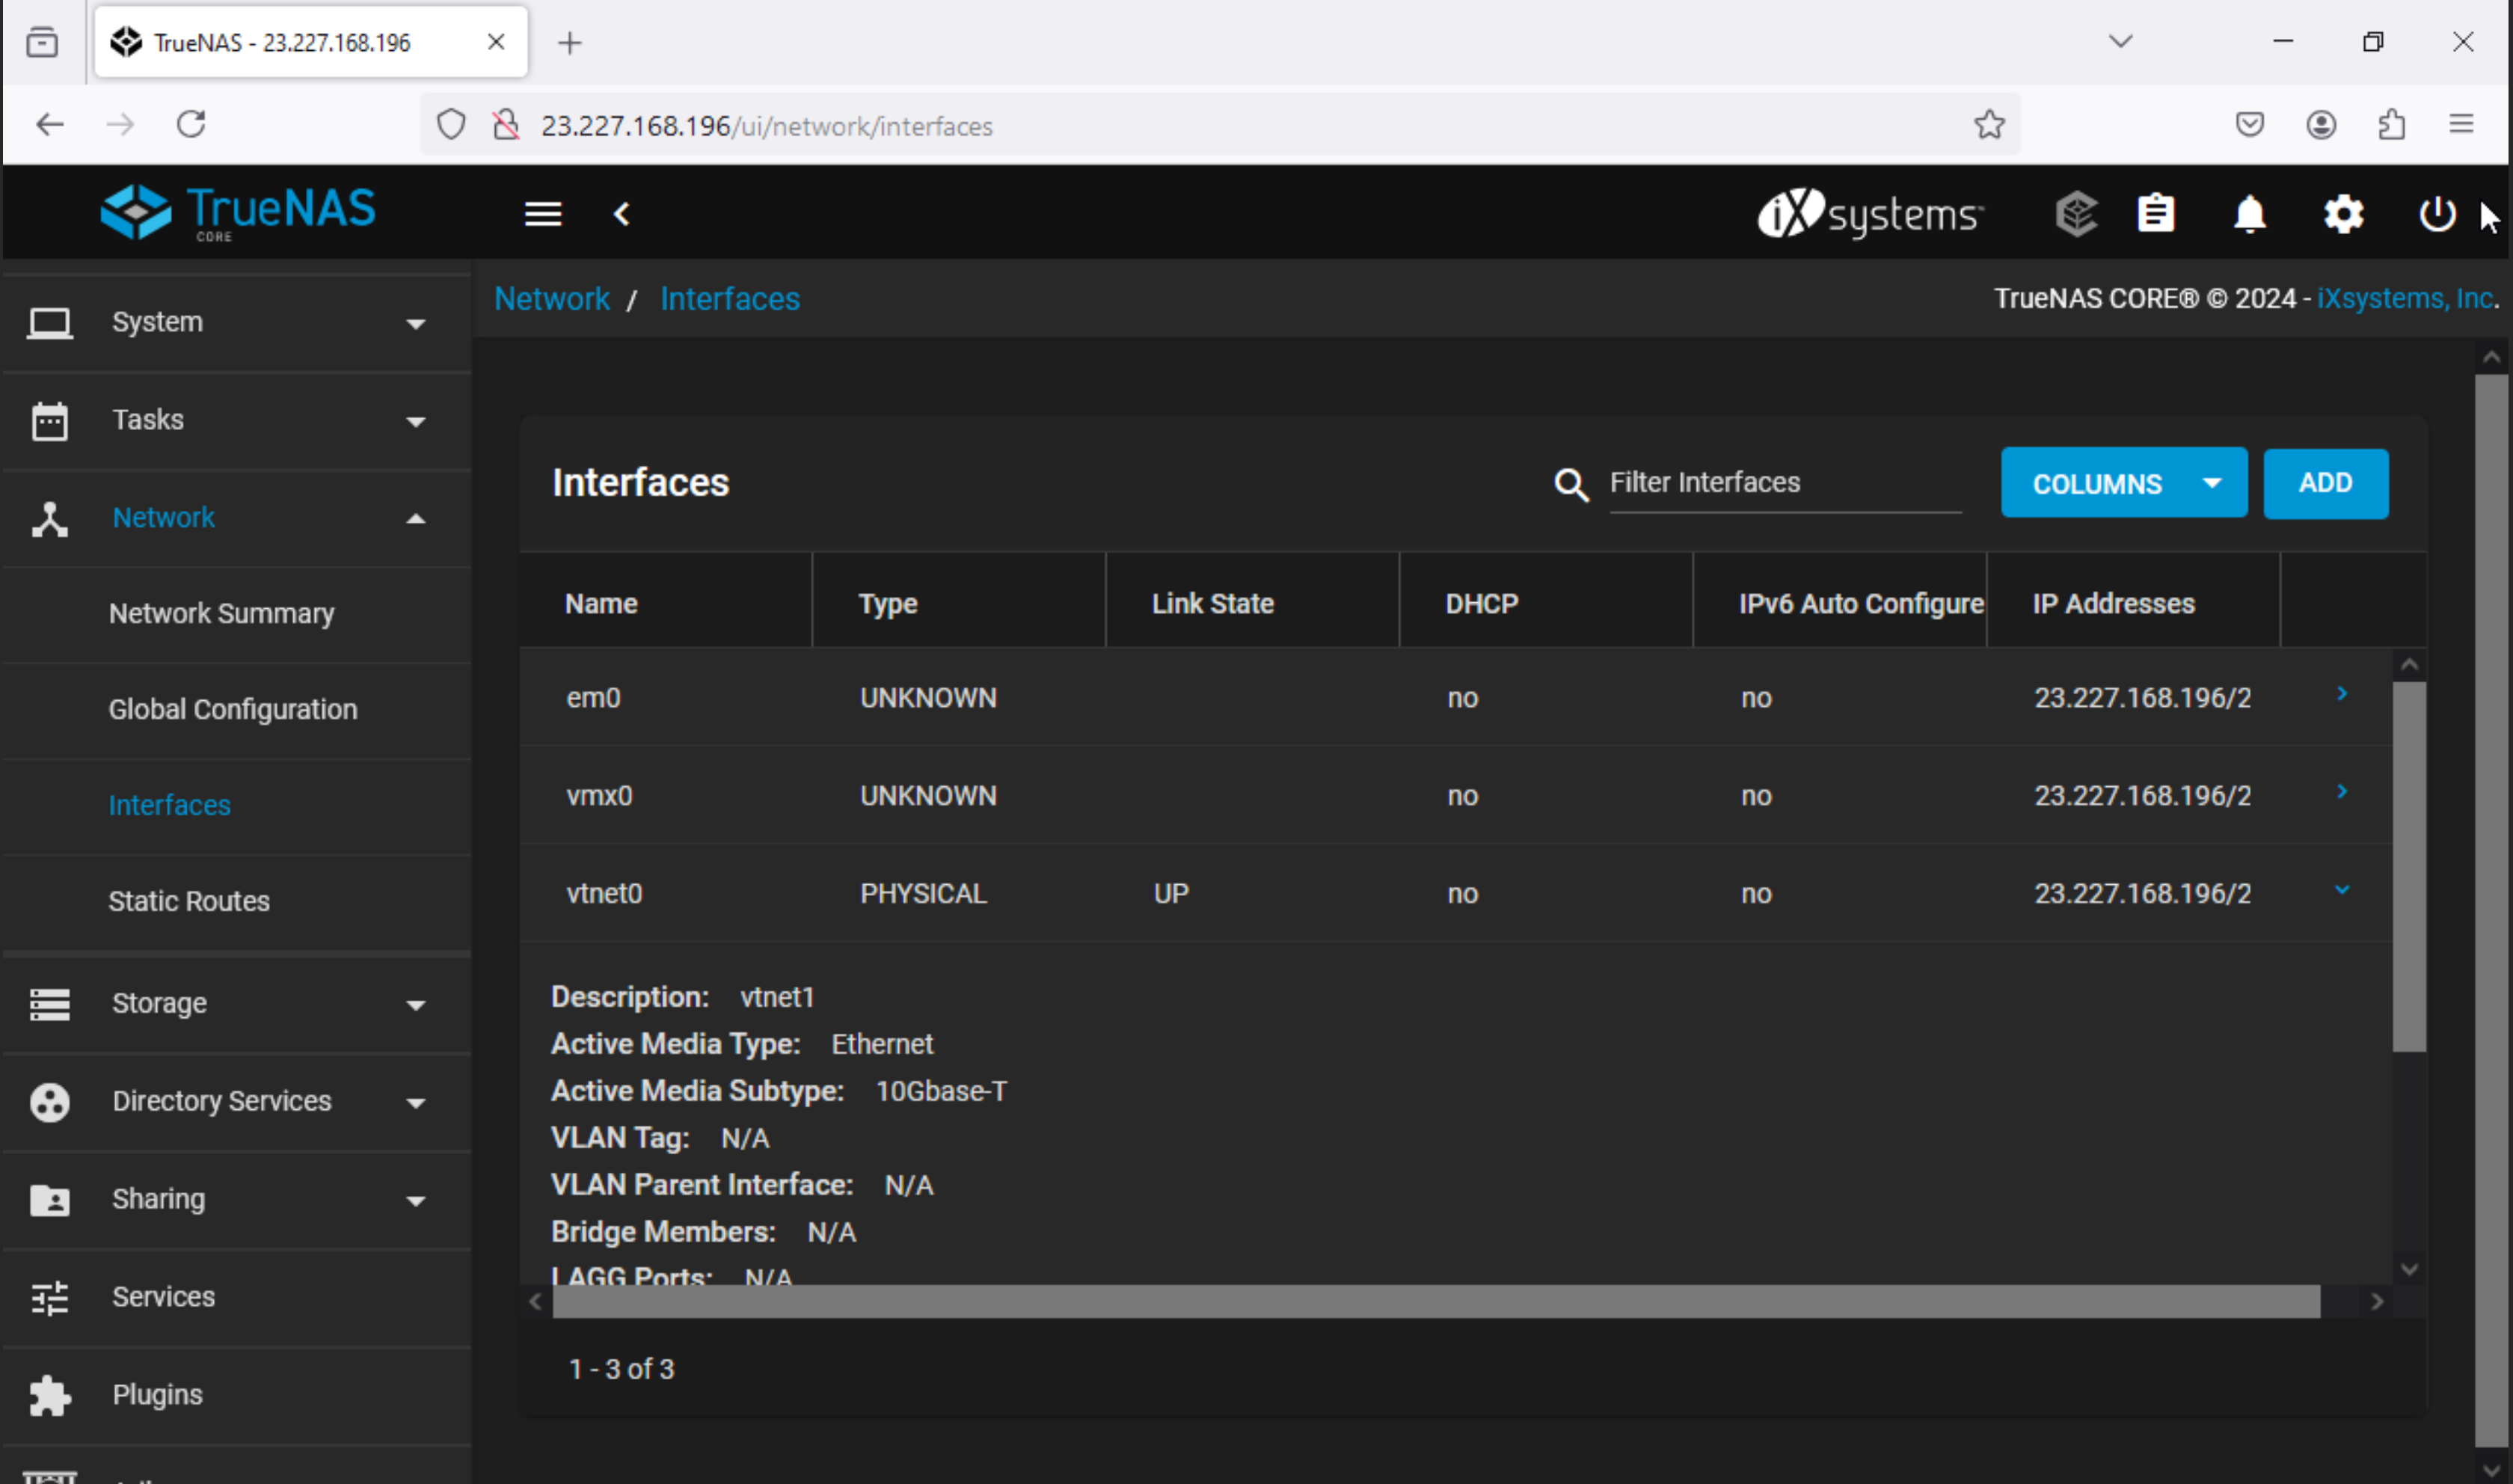Image resolution: width=2513 pixels, height=1484 pixels.
Task: Open the task manager clipboard icon
Action: click(x=2156, y=214)
